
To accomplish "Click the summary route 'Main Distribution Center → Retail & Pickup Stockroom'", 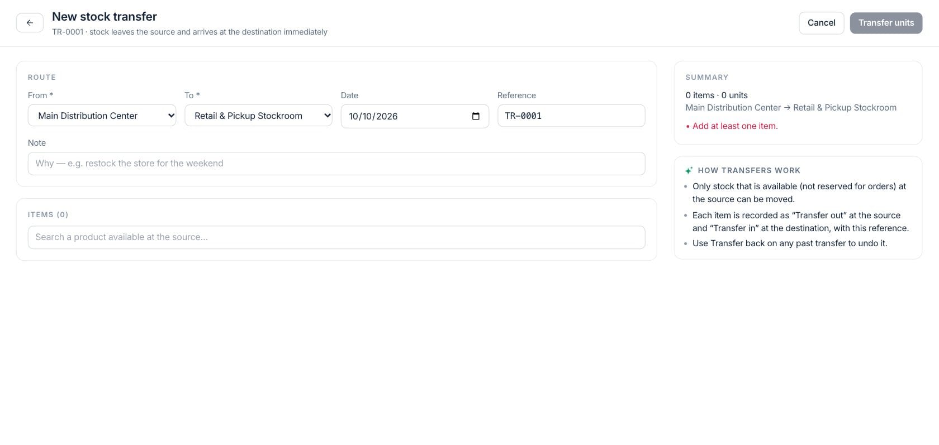I will click(x=791, y=108).
